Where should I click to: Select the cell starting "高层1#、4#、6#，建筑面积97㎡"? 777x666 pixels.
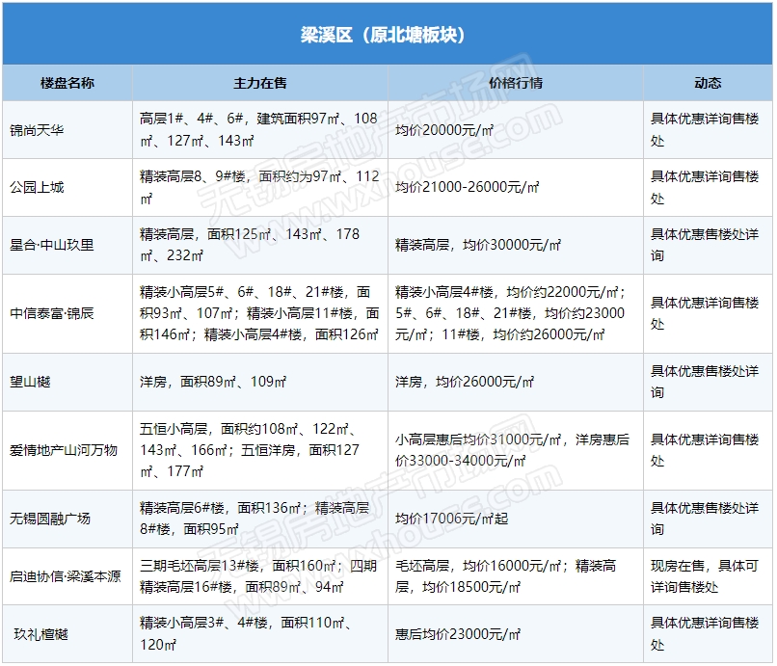coord(259,130)
